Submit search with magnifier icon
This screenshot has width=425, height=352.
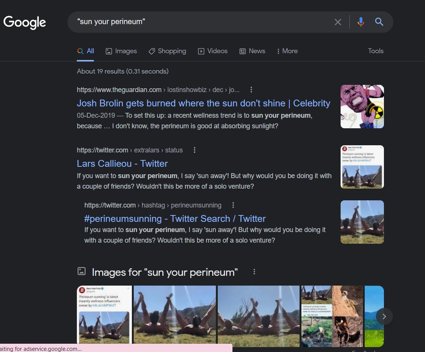[x=379, y=22]
